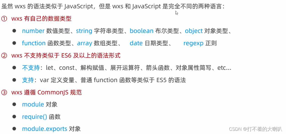
Task: Click the blue 'object' keyword
Action: pos(194,31)
